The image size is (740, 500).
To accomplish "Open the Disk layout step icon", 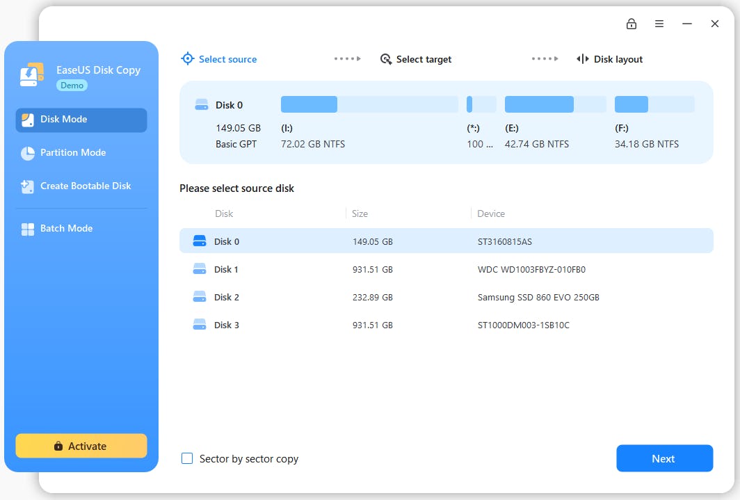I will click(581, 58).
